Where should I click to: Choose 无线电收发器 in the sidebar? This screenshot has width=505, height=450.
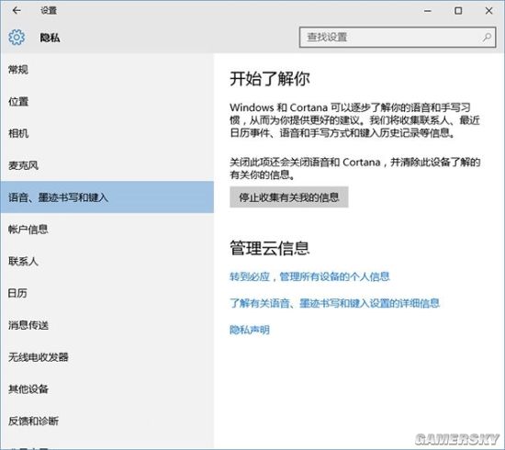pyautogui.click(x=107, y=356)
